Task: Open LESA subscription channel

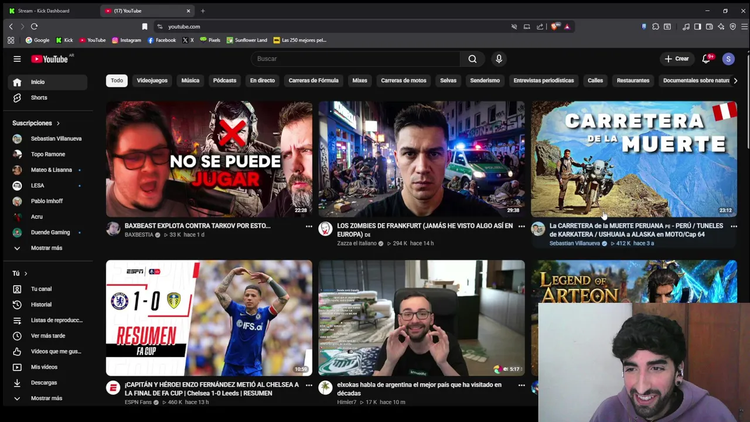Action: click(47, 185)
